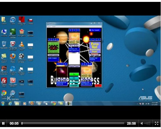
Task: Mute the video player speaker icon
Action: click(142, 123)
